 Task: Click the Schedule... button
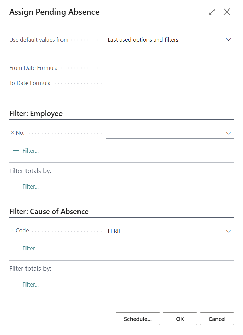pyautogui.click(x=138, y=319)
